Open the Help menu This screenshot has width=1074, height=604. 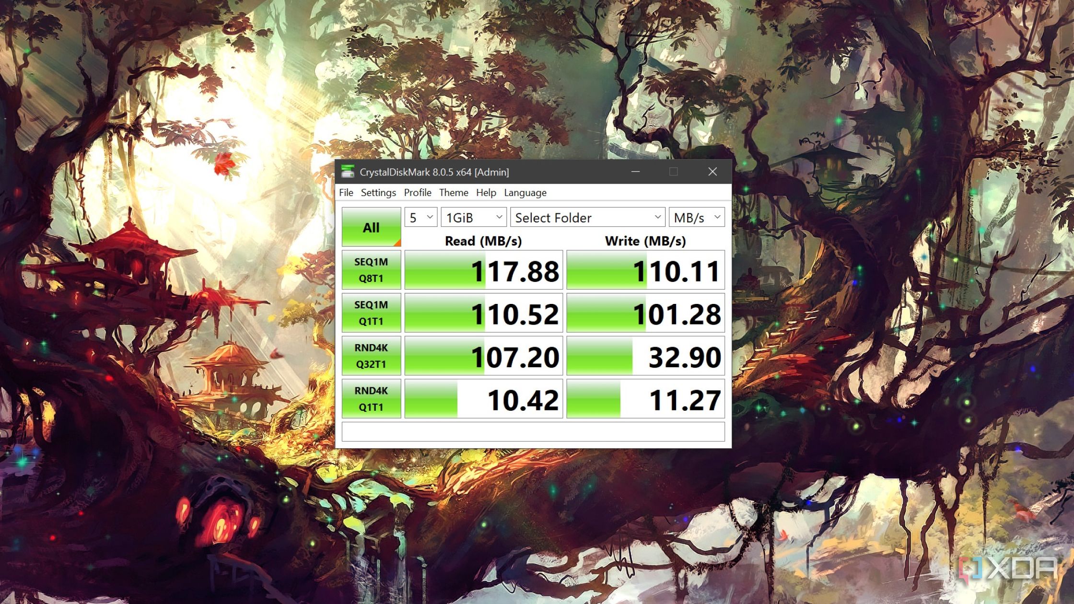click(x=486, y=193)
